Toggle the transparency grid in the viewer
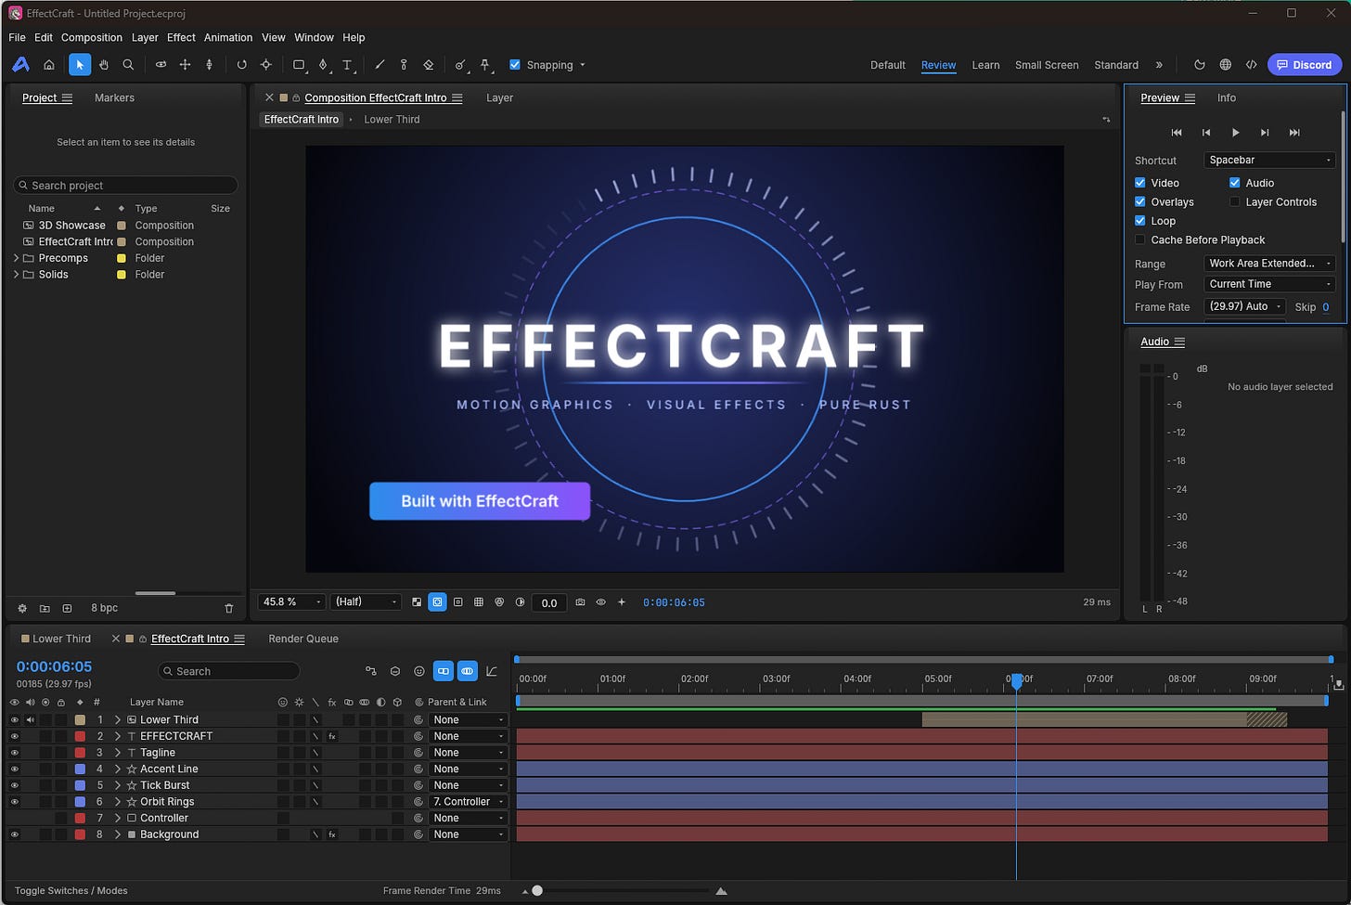Screen dimensions: 1351x905 point(417,602)
